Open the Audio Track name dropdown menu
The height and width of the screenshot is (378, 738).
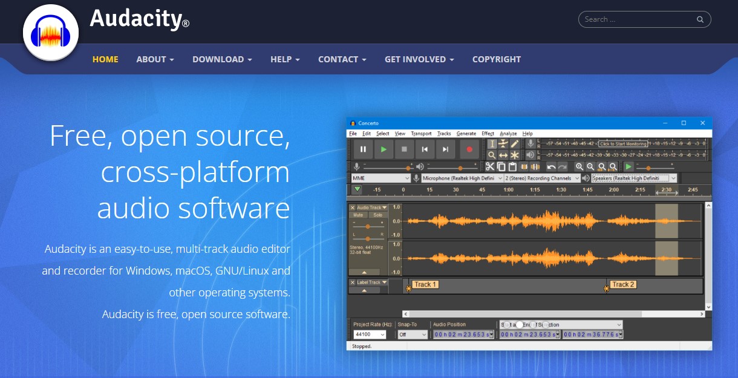coord(372,207)
